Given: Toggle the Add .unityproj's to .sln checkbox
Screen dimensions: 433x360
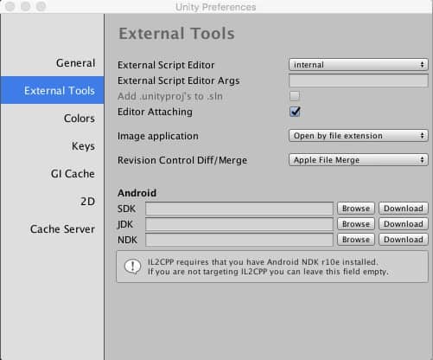Looking at the screenshot, I should coord(295,96).
